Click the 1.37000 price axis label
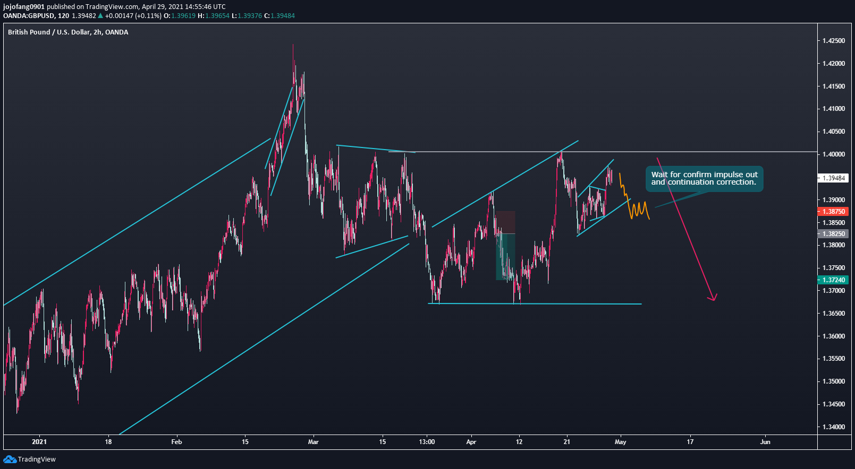 pyautogui.click(x=833, y=291)
